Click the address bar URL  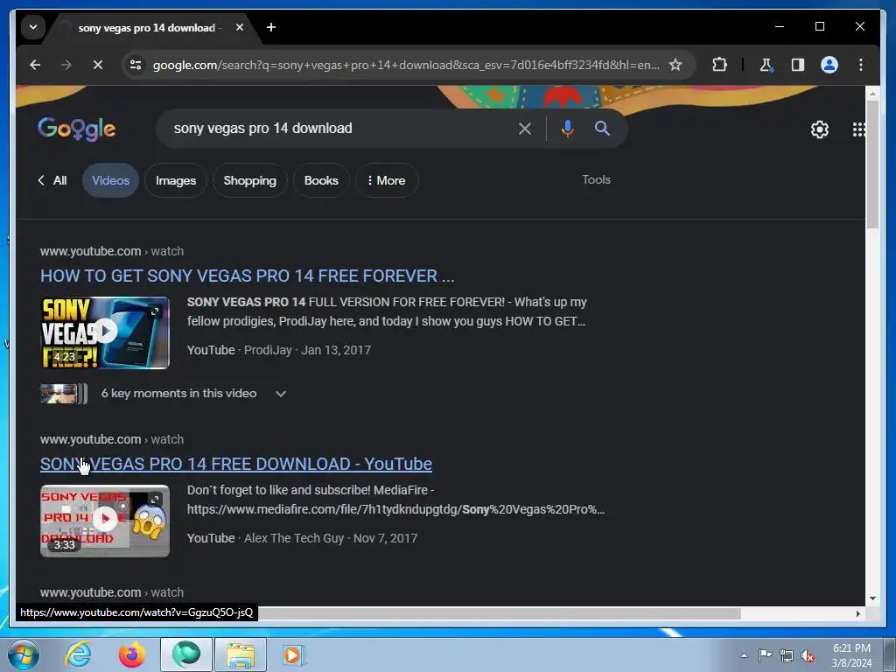click(x=406, y=65)
